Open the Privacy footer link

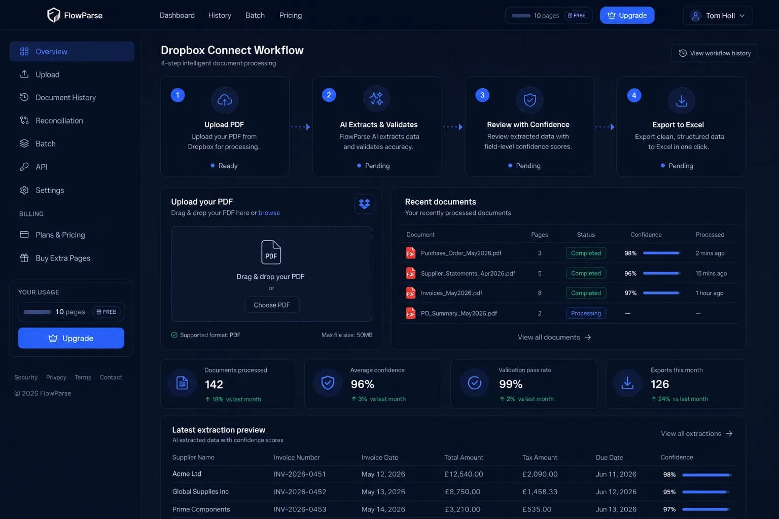56,377
